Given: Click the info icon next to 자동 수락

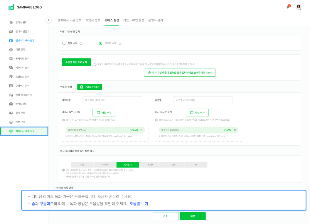Looking at the screenshot, I should pos(81,43).
